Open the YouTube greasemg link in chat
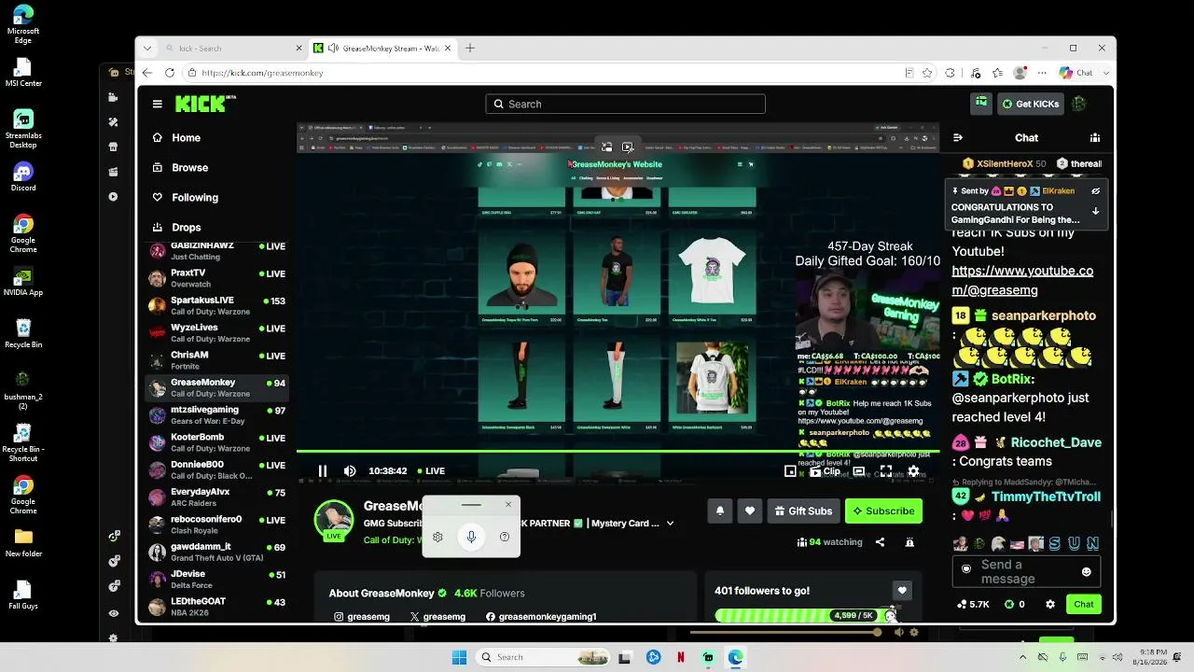Image resolution: width=1194 pixels, height=672 pixels. [x=1022, y=280]
